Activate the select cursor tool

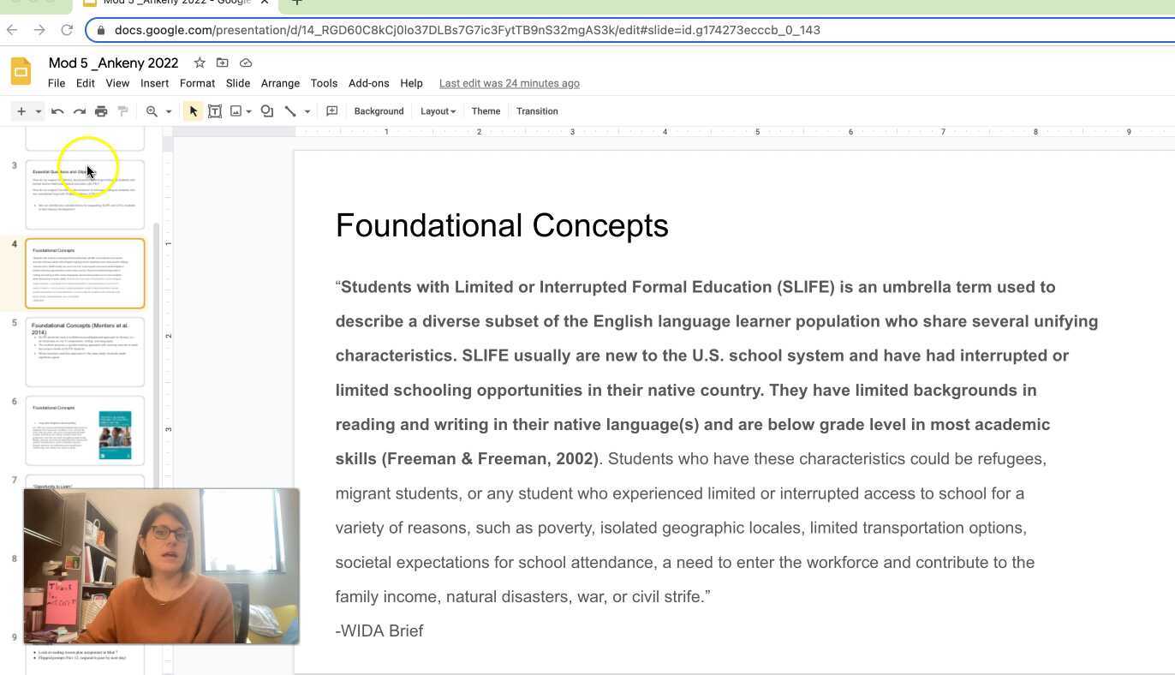193,111
